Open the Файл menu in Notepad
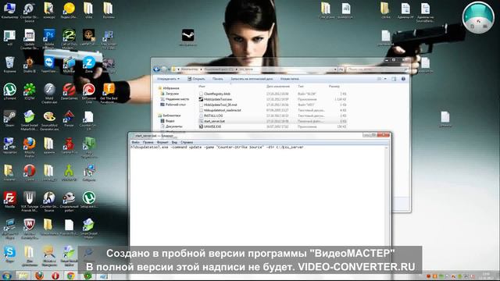The width and height of the screenshot is (500, 281). tap(135, 142)
